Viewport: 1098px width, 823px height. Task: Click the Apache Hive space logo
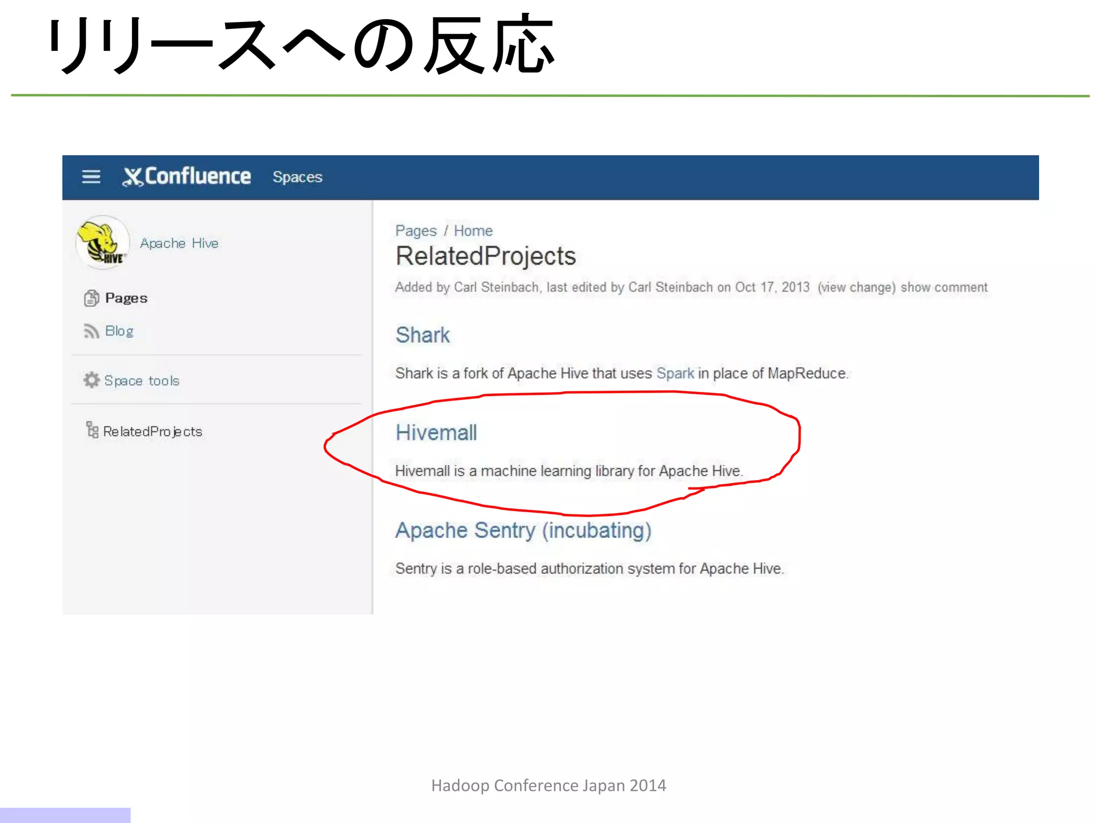tap(102, 242)
